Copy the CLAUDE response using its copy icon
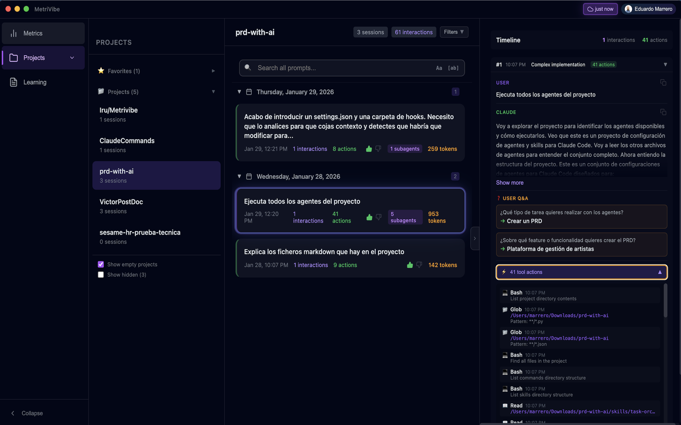Image resolution: width=681 pixels, height=425 pixels. 663,112
